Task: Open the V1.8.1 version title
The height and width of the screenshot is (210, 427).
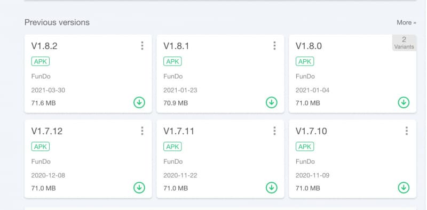Action: [x=176, y=46]
